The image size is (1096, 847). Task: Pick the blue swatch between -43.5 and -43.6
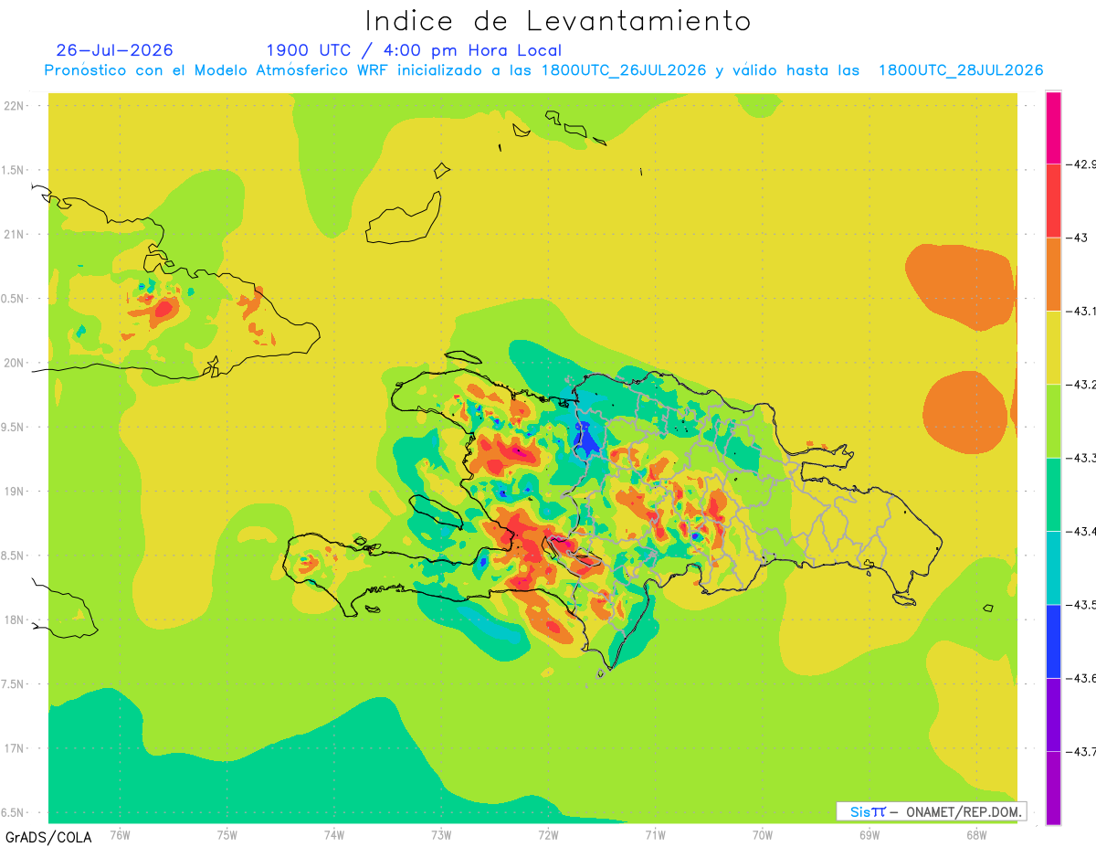pos(1053,641)
